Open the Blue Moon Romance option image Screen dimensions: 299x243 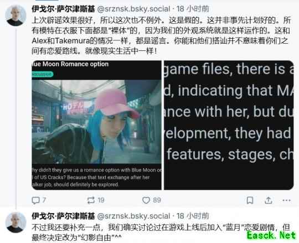97,125
